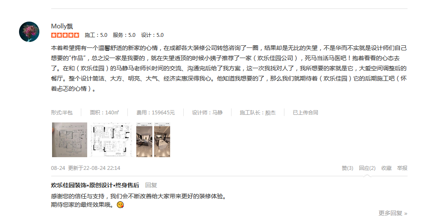Open the black-and-white layout plan thumbnail
The width and height of the screenshot is (430, 222).
point(112,140)
